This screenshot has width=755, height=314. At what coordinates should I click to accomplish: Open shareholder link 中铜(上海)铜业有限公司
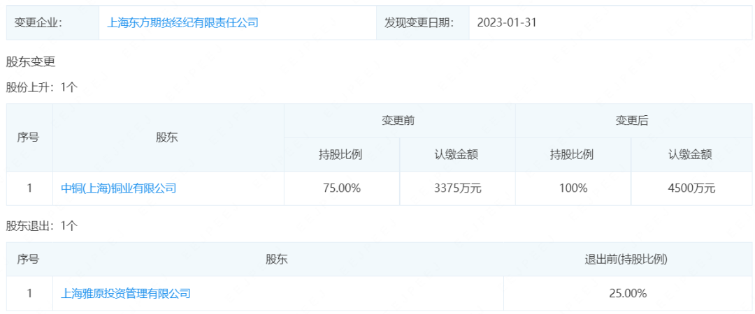[x=119, y=188]
